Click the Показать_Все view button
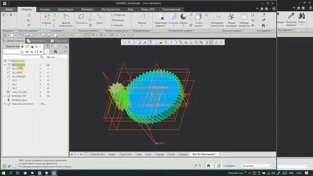This screenshot has width=313, height=176. (x=97, y=154)
